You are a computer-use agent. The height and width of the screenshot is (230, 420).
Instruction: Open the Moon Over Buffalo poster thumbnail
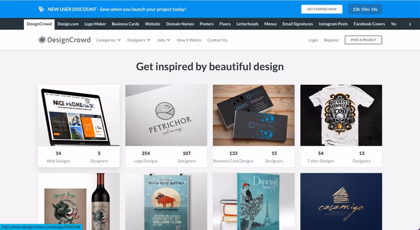pos(166,201)
